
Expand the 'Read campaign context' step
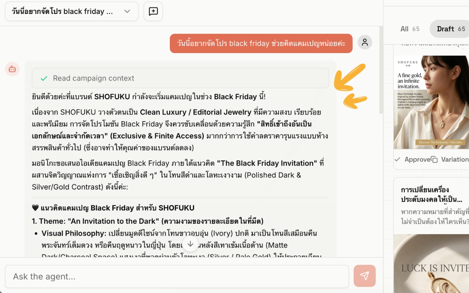click(180, 78)
